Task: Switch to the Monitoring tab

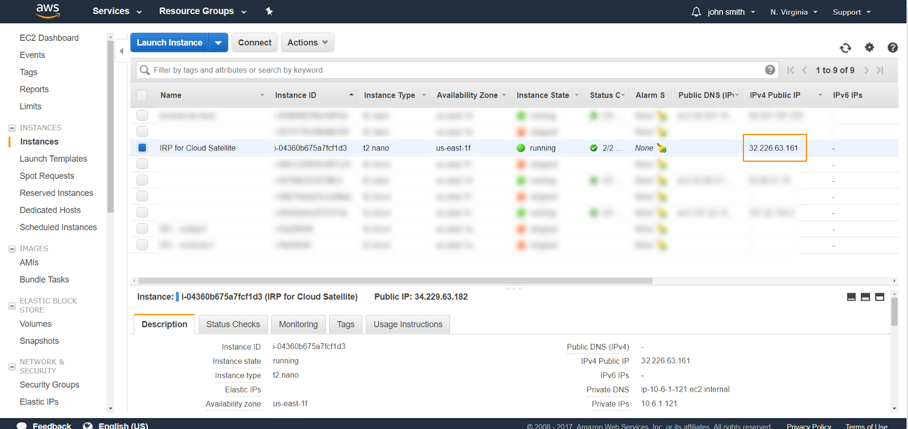Action: 299,324
